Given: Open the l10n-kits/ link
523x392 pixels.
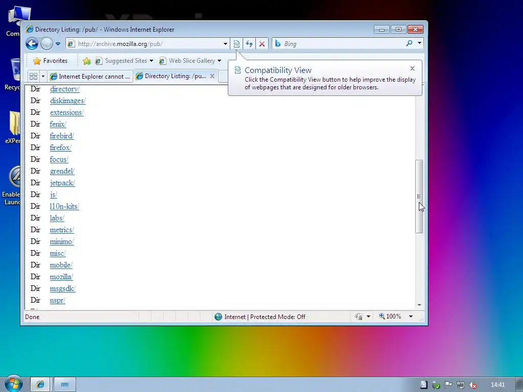Looking at the screenshot, I should pos(64,206).
